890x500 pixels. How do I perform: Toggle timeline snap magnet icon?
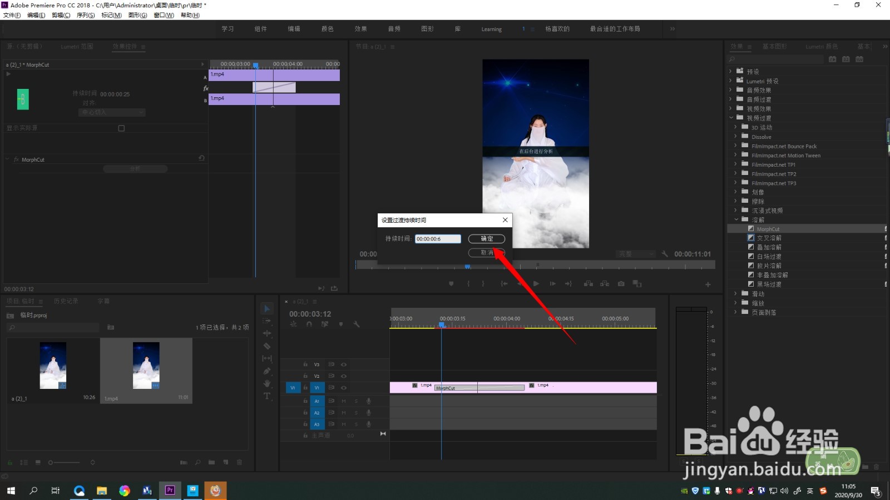pyautogui.click(x=309, y=324)
